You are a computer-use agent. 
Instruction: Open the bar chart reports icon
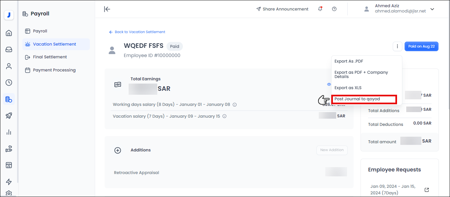9,132
